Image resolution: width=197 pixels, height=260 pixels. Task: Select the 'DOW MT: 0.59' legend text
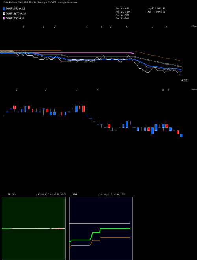(x=16, y=13)
